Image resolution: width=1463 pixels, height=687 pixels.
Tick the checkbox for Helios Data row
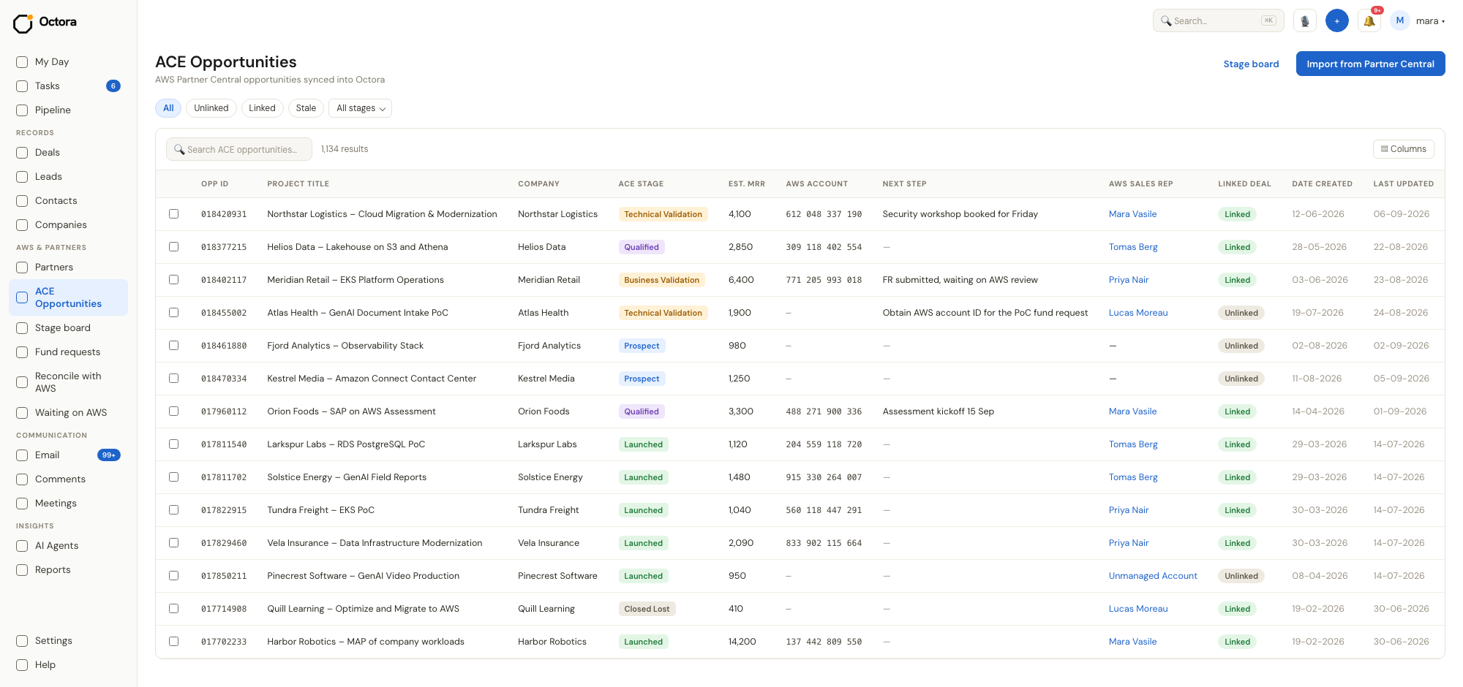pos(174,247)
